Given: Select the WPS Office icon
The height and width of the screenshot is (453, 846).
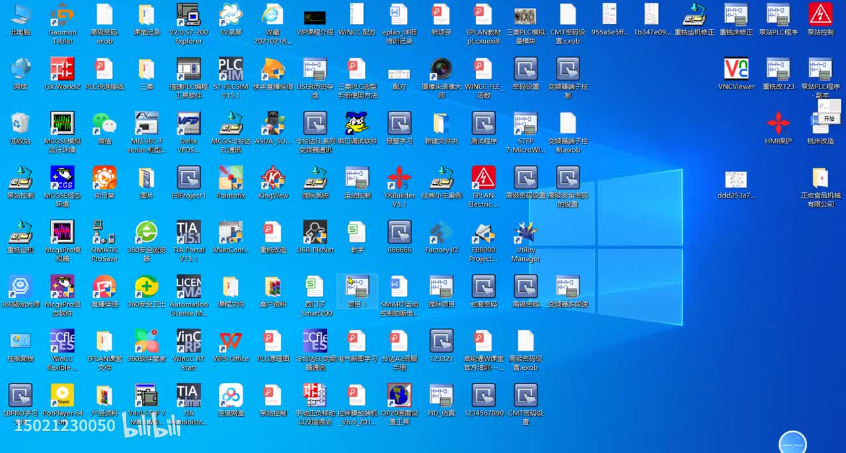Looking at the screenshot, I should (231, 342).
